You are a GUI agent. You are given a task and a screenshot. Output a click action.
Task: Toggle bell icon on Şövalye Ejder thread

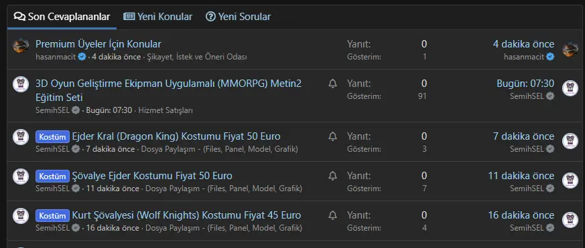[333, 176]
